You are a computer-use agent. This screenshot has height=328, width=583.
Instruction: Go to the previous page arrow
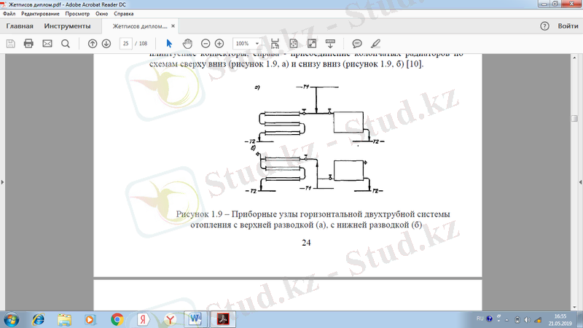(93, 44)
